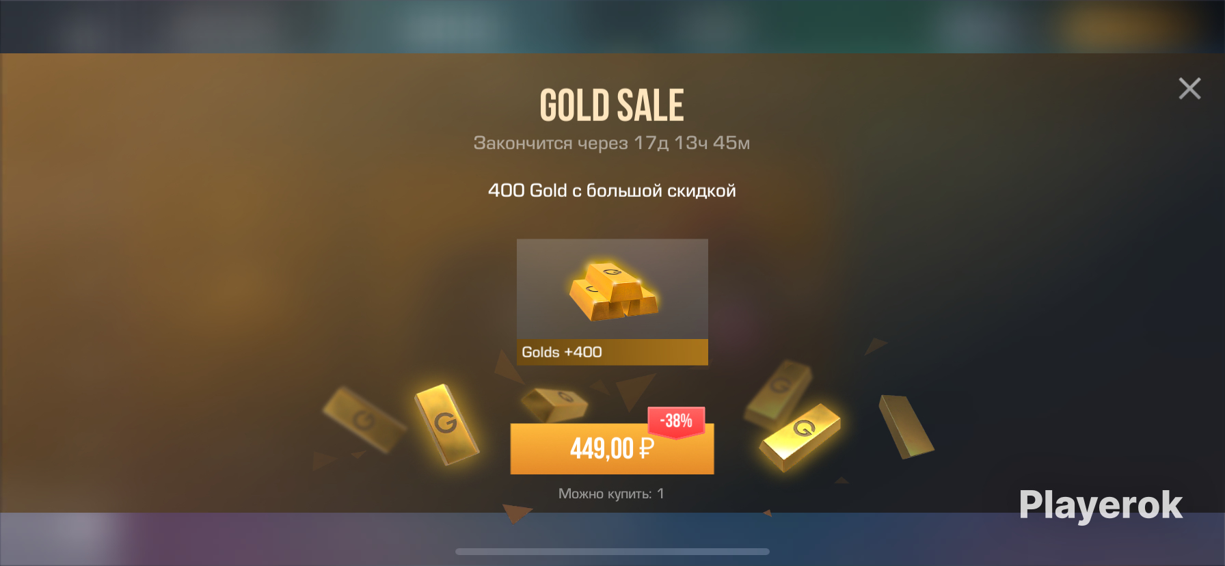Tap the dark gold bar at far right
The height and width of the screenshot is (566, 1225).
point(906,427)
